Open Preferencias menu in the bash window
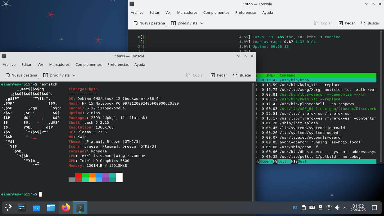Screen dimensions: 384x216 click(x=118, y=64)
